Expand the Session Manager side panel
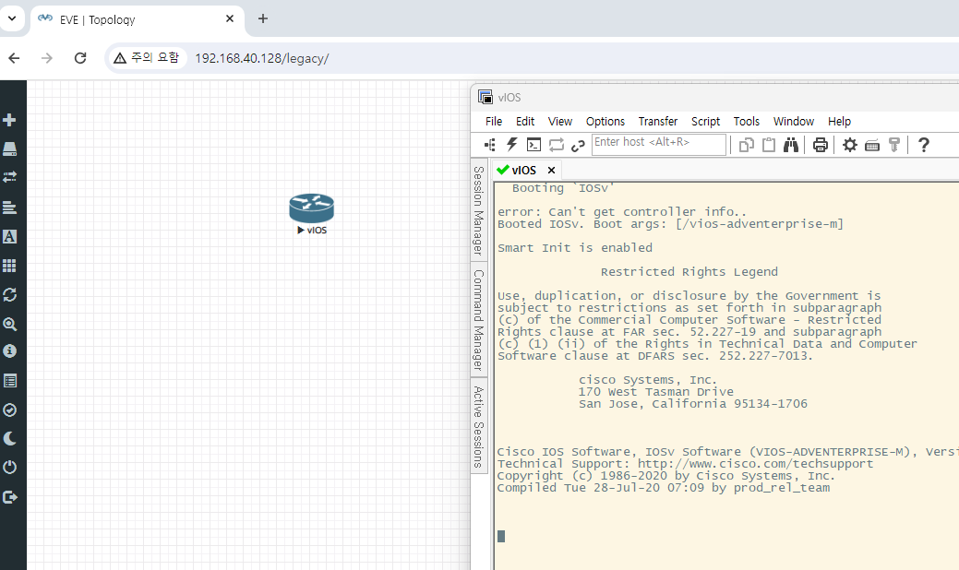 479,211
